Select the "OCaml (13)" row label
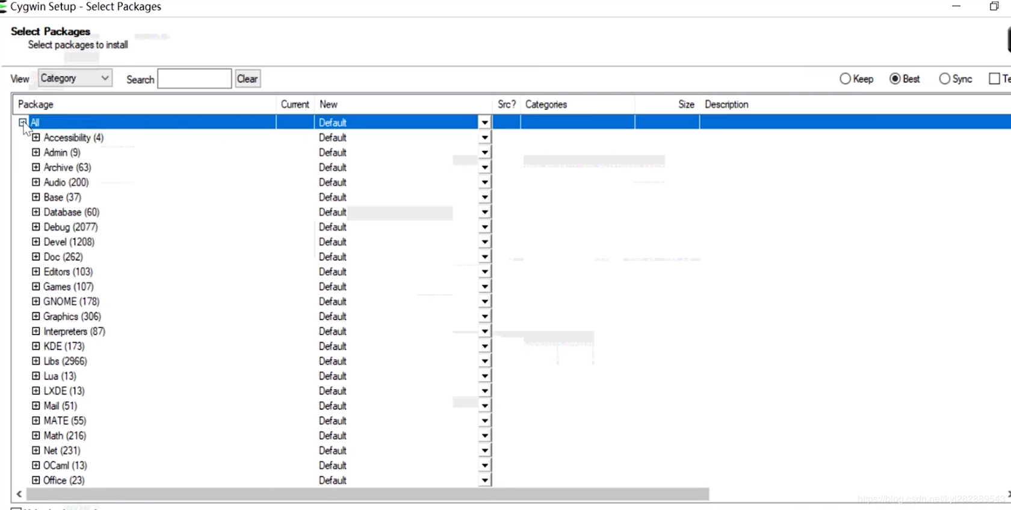 click(65, 465)
